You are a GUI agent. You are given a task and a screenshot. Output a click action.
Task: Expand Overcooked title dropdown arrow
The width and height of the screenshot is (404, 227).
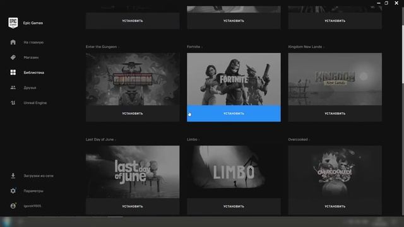point(309,140)
